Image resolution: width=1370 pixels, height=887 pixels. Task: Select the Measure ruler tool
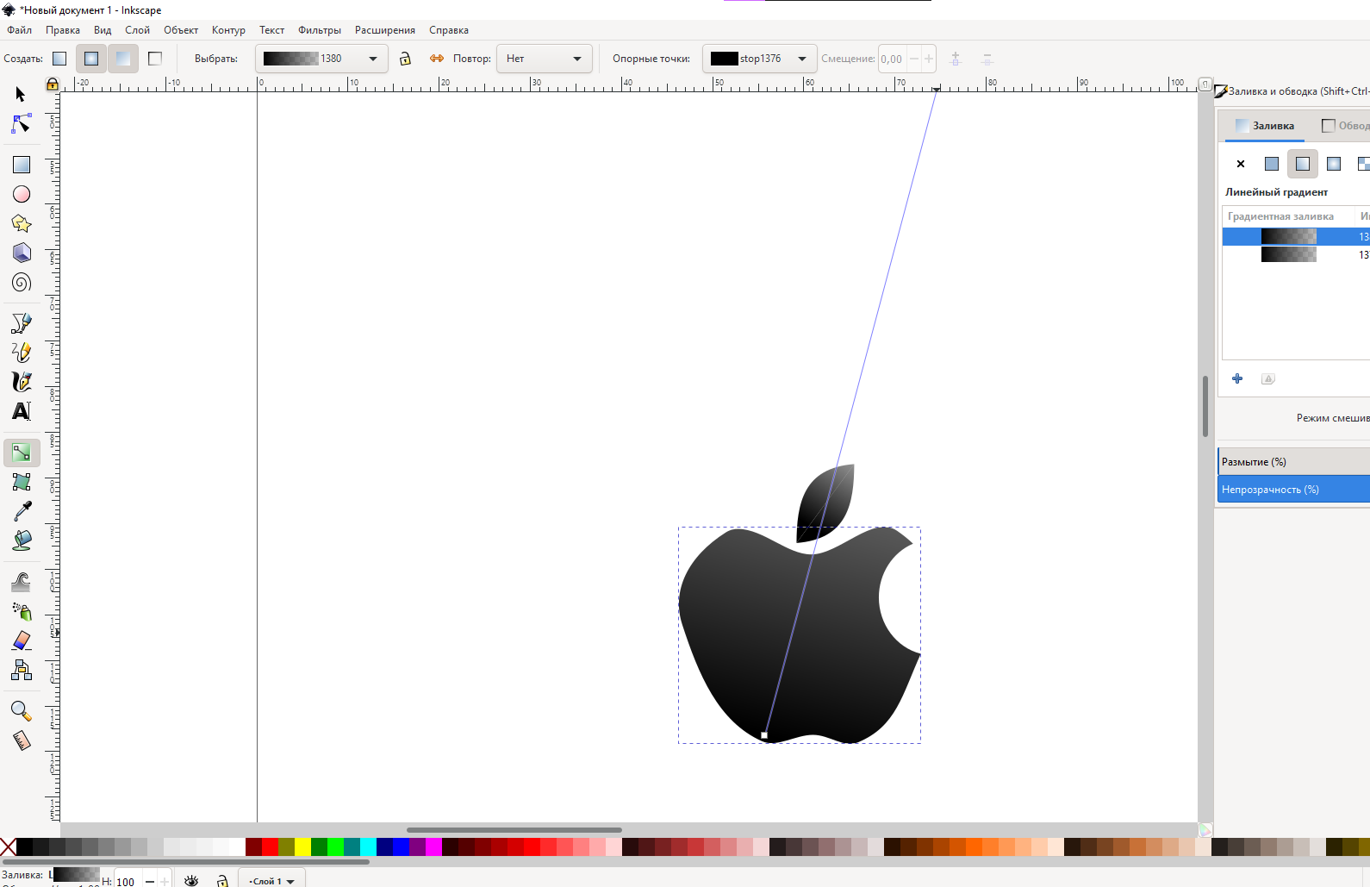click(21, 740)
